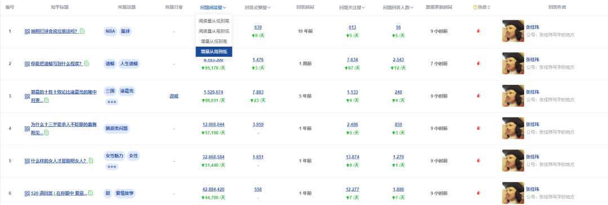Click 张佳玮 avatar in row 6

513,193
